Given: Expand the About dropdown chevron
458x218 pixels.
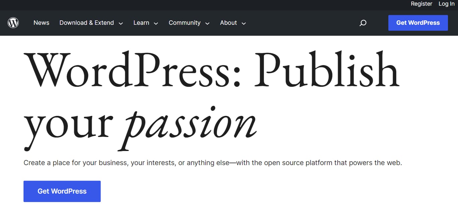Looking at the screenshot, I should click(x=244, y=23).
